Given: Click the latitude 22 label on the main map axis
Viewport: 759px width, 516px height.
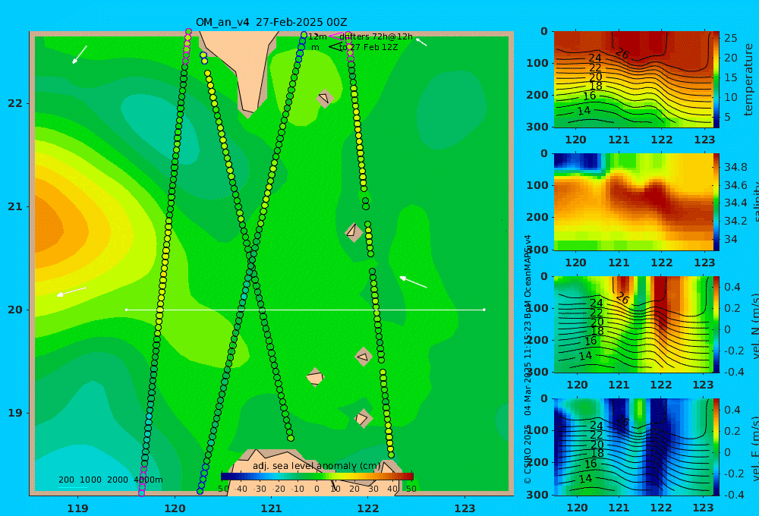Looking at the screenshot, I should point(15,103).
